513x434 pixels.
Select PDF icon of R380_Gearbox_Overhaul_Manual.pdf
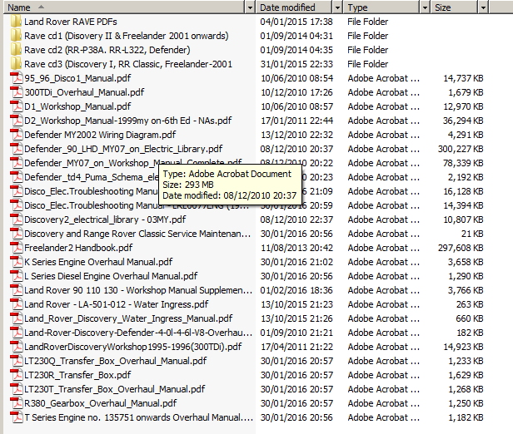(x=16, y=403)
